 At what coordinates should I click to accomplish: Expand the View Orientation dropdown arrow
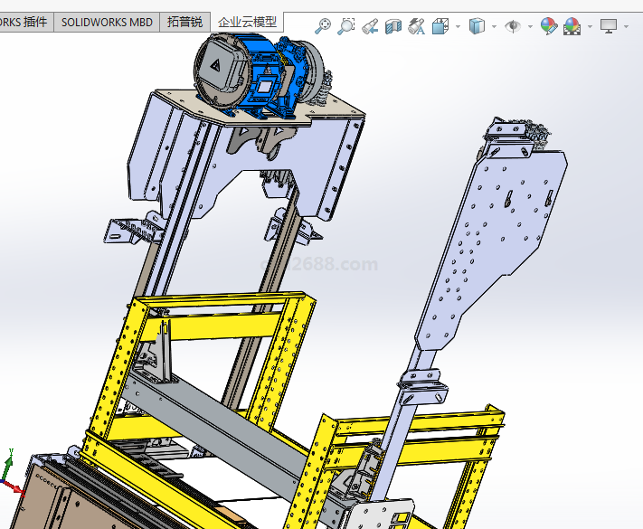coord(458,27)
